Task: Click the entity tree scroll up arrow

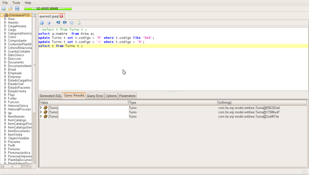Action: [x=34, y=15]
